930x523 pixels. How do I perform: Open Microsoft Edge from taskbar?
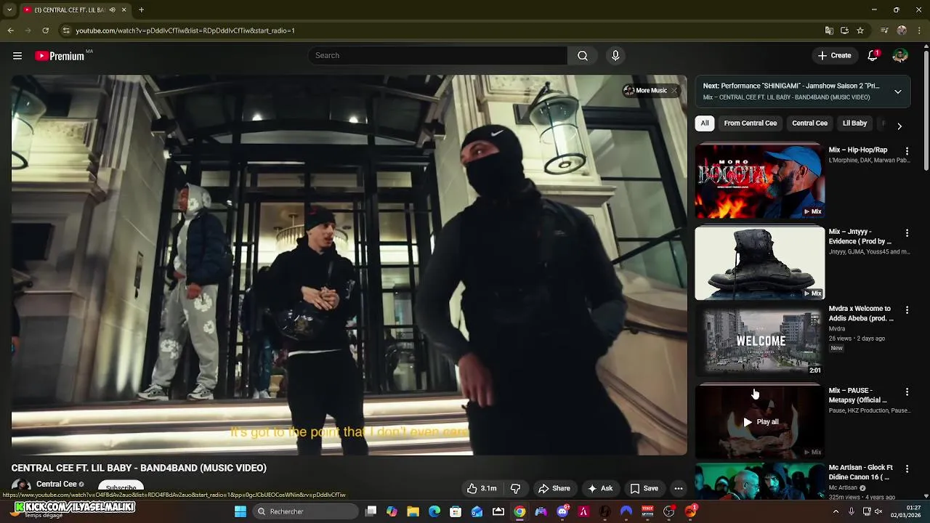434,512
